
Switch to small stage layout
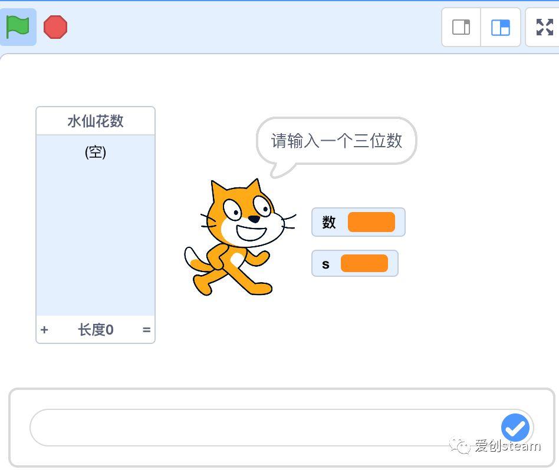coord(461,28)
